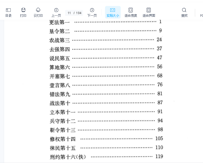Open 云打印 cloud print

click(x=38, y=13)
